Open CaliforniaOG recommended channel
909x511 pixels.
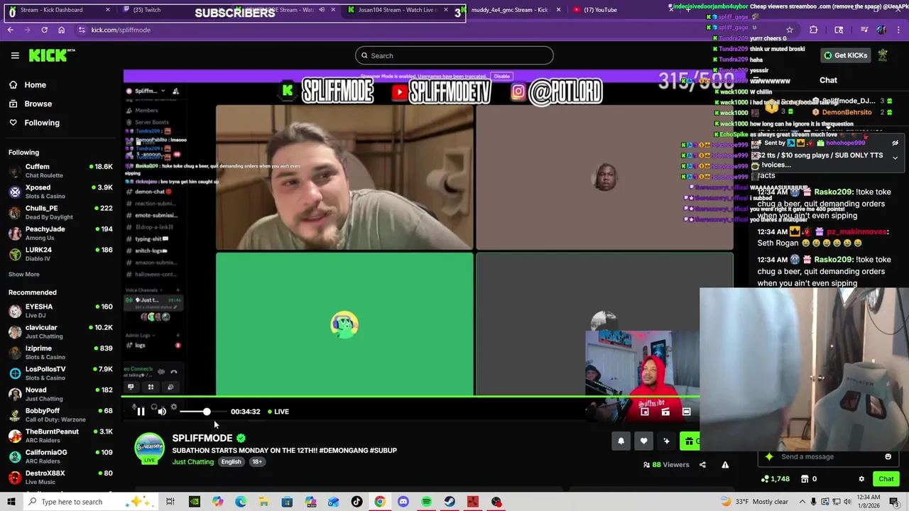pos(60,456)
